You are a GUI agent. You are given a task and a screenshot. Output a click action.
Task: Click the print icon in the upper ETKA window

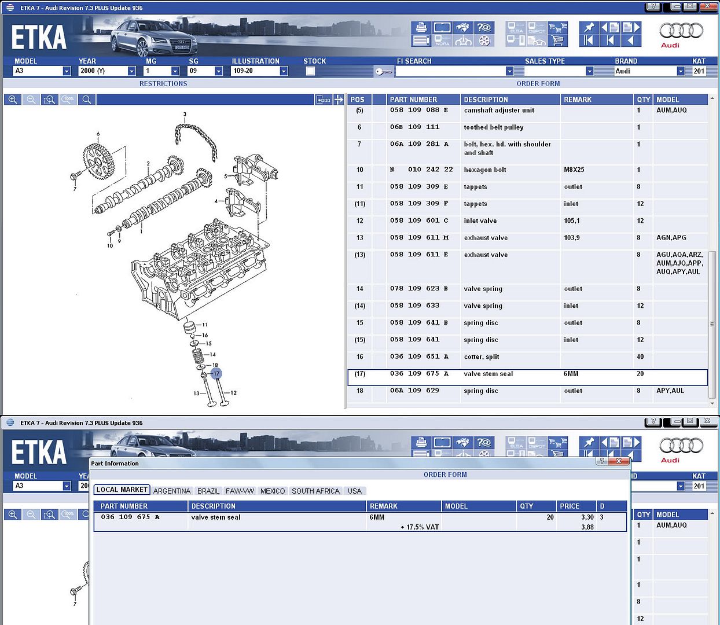pos(421,28)
